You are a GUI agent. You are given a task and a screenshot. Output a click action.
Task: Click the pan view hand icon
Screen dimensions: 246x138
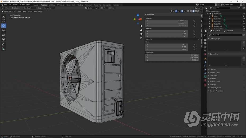(141, 30)
